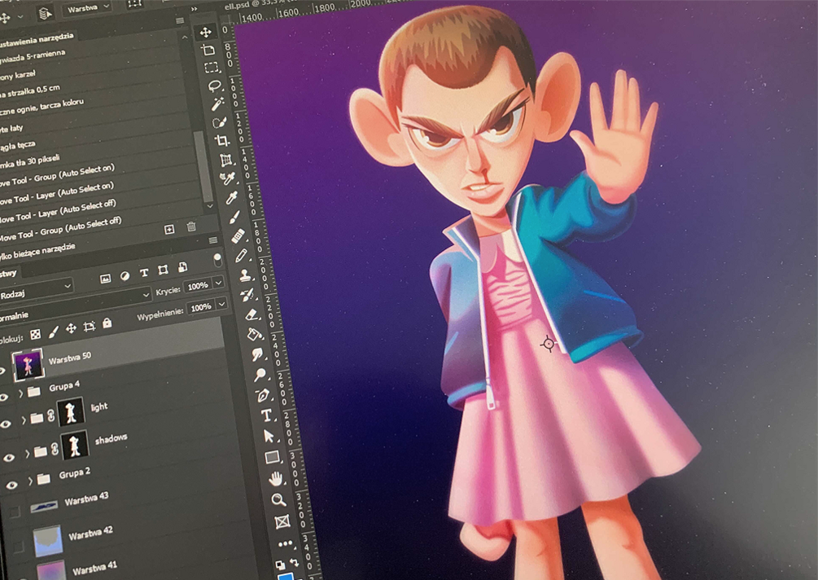
Task: Select the Rectangular Marquee tool
Action: [x=212, y=68]
